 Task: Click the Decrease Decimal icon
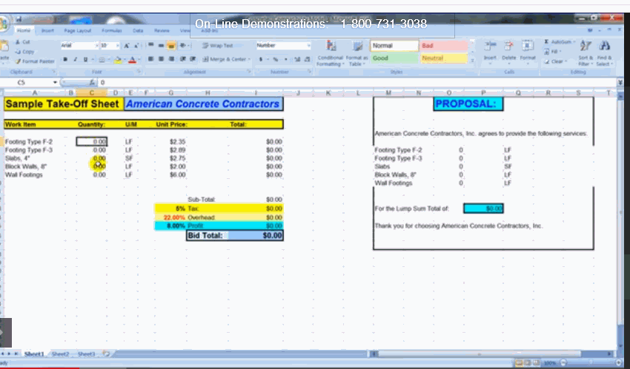[307, 59]
